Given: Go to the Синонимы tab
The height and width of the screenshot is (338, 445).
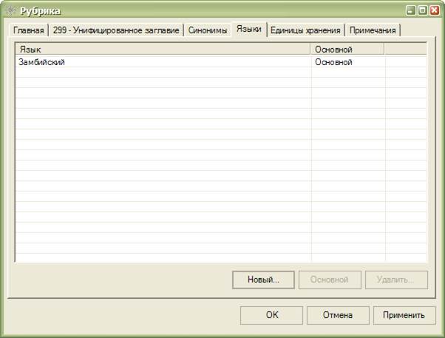Looking at the screenshot, I should [x=207, y=30].
